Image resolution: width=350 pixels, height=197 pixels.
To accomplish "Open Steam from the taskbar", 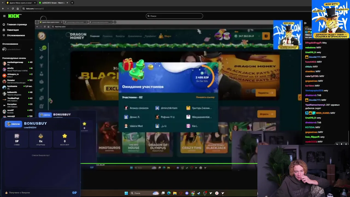I will [199, 193].
